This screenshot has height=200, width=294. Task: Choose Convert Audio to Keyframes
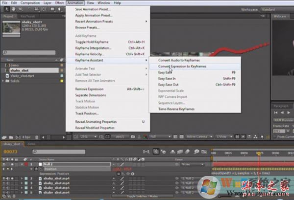[x=178, y=60]
